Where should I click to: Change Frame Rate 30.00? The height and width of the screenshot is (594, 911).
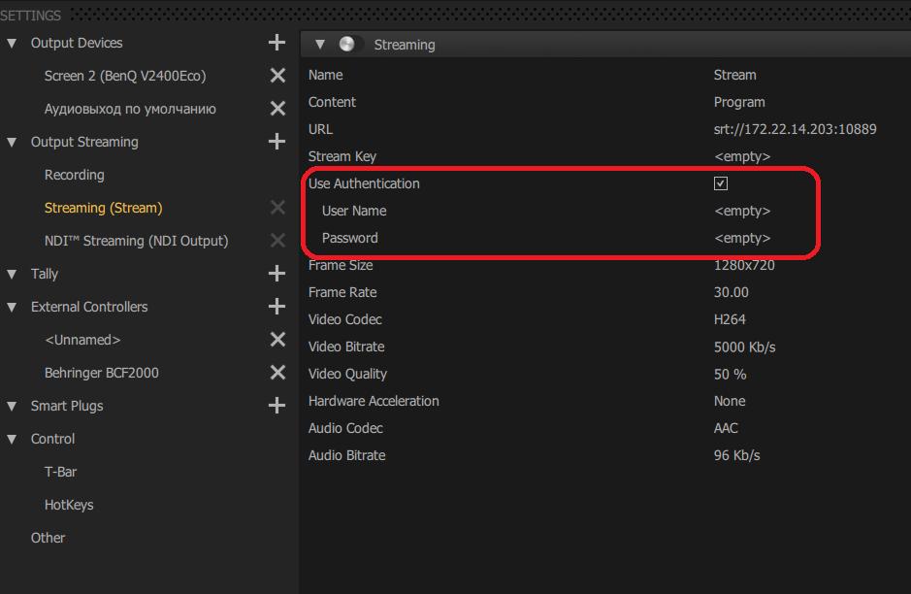[x=731, y=292]
